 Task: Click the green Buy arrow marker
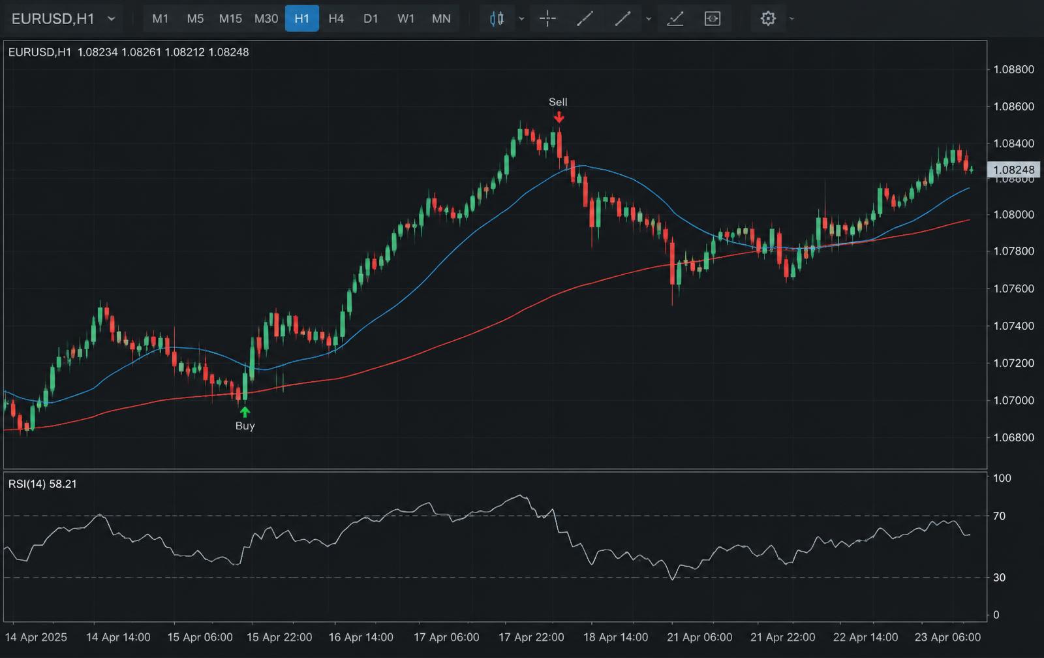coord(245,412)
